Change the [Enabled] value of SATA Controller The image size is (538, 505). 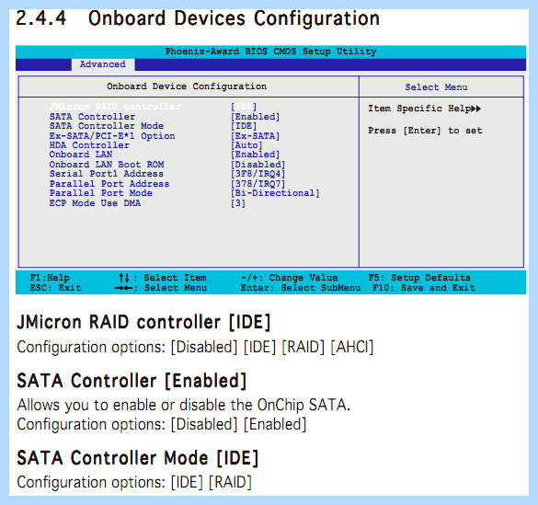click(x=256, y=117)
